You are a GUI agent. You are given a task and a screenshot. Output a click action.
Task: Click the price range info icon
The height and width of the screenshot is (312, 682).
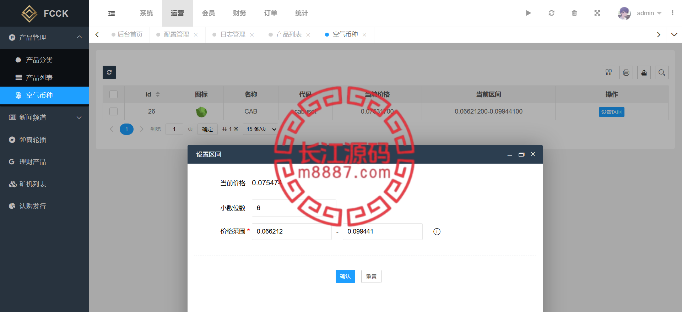(437, 231)
